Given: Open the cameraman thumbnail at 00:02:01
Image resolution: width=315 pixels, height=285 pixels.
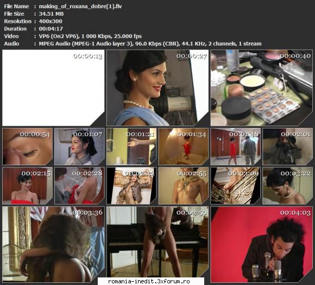Looking at the screenshot, I should click(x=288, y=146).
